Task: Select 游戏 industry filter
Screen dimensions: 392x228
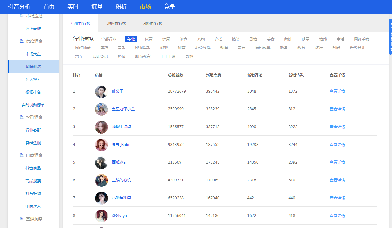Action: click(x=164, y=48)
